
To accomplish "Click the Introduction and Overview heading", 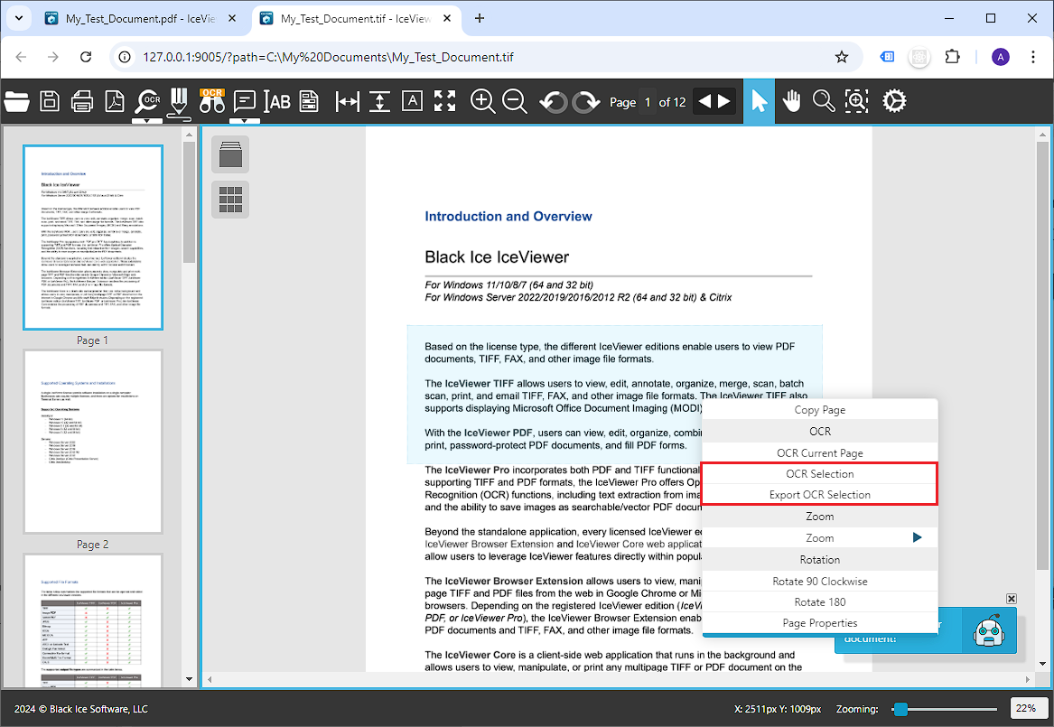I will [x=508, y=217].
